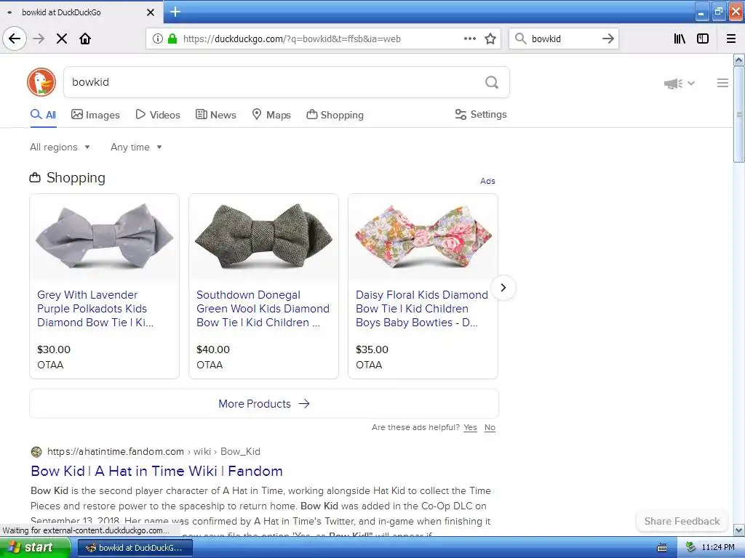Screen dimensions: 745x558
Task: Switch to the Maps tab
Action: point(271,115)
